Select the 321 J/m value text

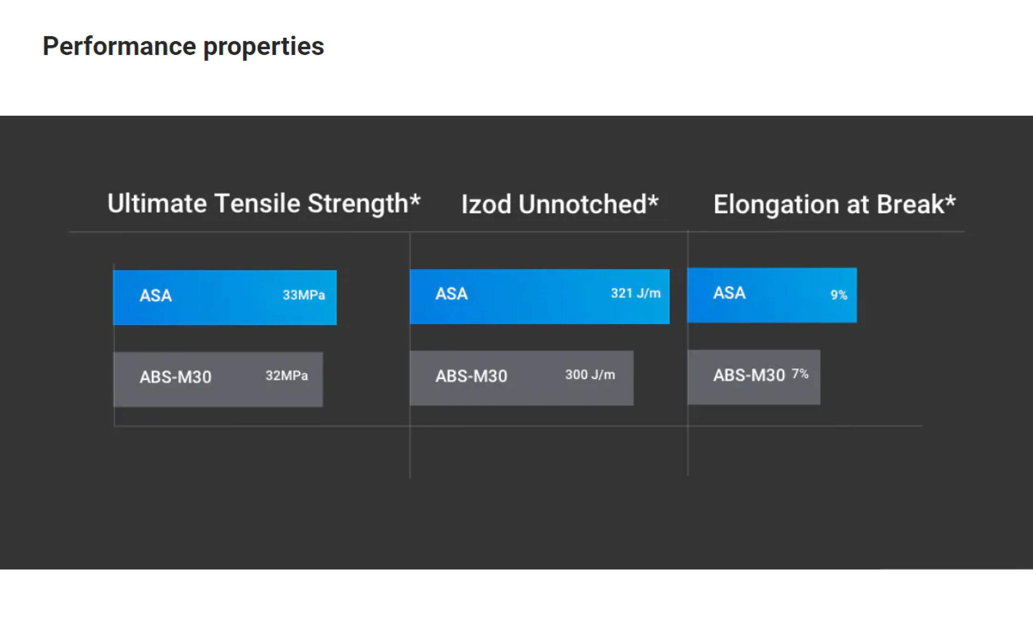(x=636, y=293)
